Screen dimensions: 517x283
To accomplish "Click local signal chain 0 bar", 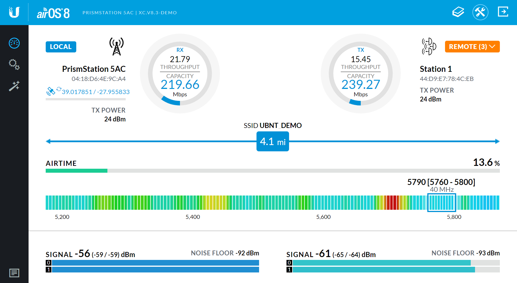I will 155,263.
